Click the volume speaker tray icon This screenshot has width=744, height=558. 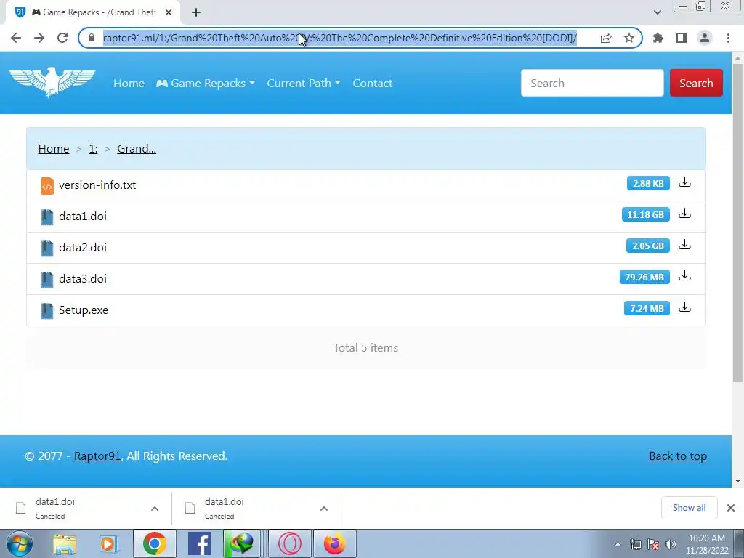[x=671, y=544]
